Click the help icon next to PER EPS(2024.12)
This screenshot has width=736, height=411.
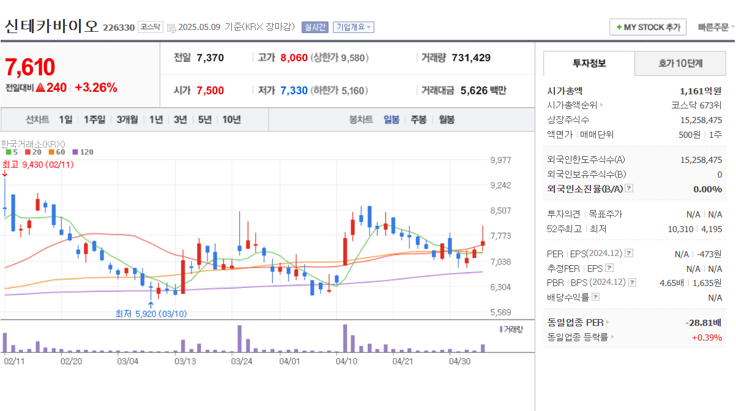click(630, 254)
